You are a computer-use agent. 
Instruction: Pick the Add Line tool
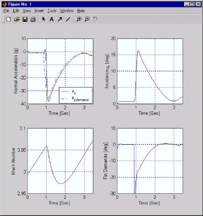[x=68, y=19]
